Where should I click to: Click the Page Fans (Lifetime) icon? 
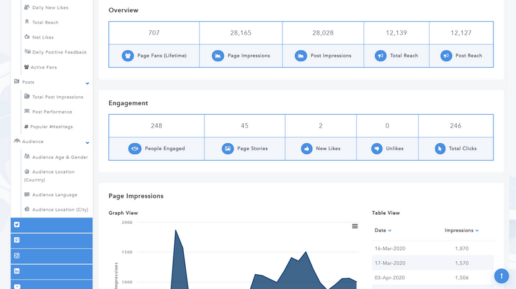tap(128, 55)
